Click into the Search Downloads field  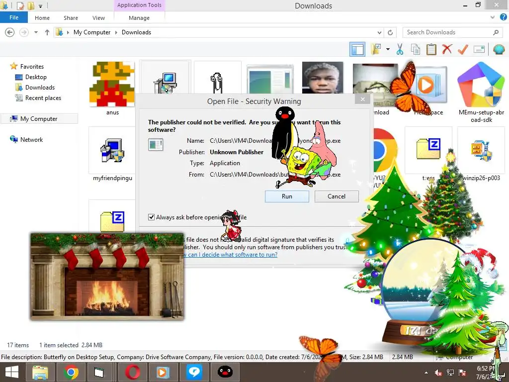point(452,32)
